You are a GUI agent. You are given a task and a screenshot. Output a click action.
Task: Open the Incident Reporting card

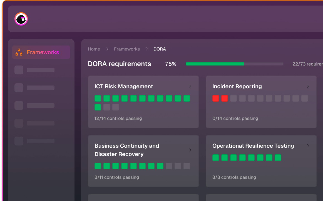[x=261, y=102]
